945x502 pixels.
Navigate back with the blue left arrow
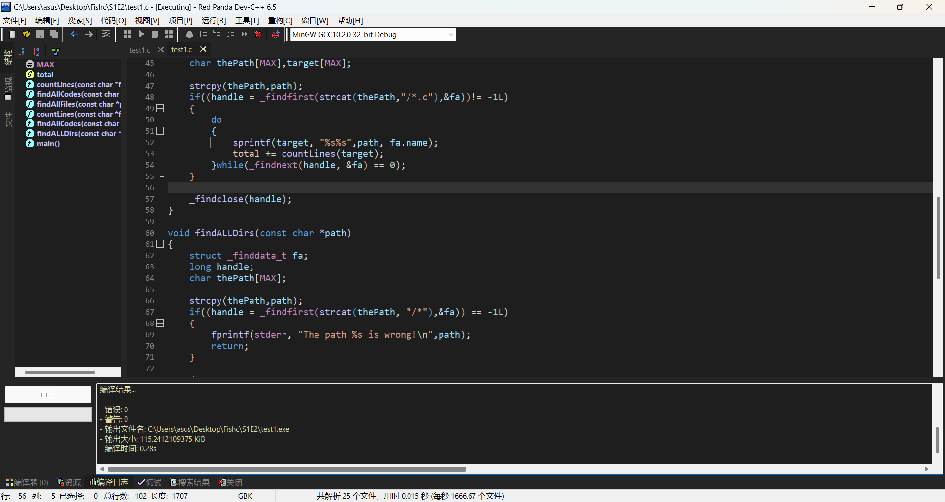74,34
